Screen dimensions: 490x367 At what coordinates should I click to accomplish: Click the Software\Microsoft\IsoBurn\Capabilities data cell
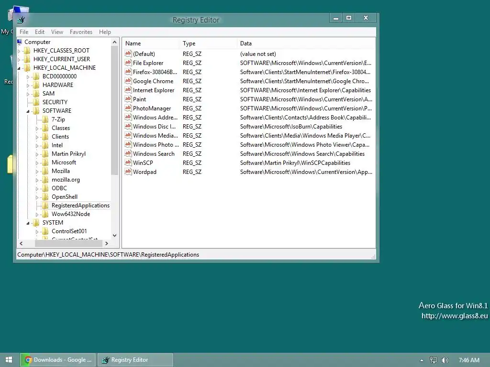pyautogui.click(x=291, y=126)
